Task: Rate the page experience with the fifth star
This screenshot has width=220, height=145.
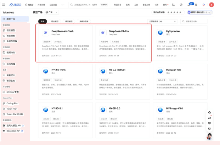Action: coord(180,12)
